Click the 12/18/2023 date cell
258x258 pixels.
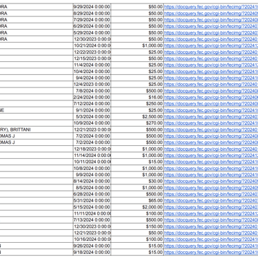pyautogui.click(x=92, y=149)
